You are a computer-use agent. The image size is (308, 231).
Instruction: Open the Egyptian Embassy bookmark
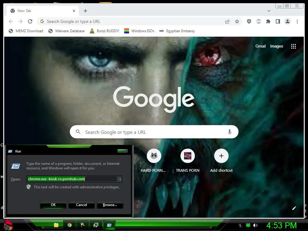coord(177,31)
